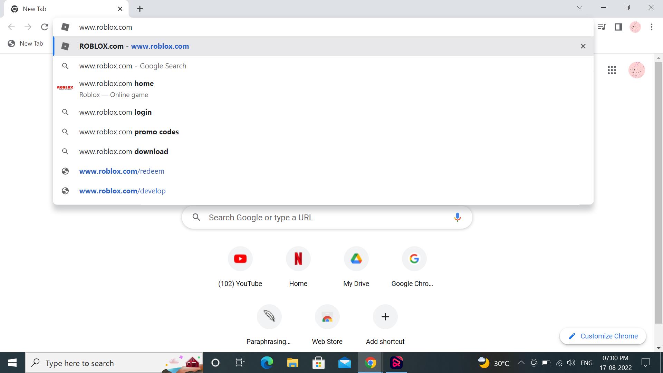663x373 pixels.
Task: Choose the www.roblox.com login suggestion
Action: (x=323, y=112)
